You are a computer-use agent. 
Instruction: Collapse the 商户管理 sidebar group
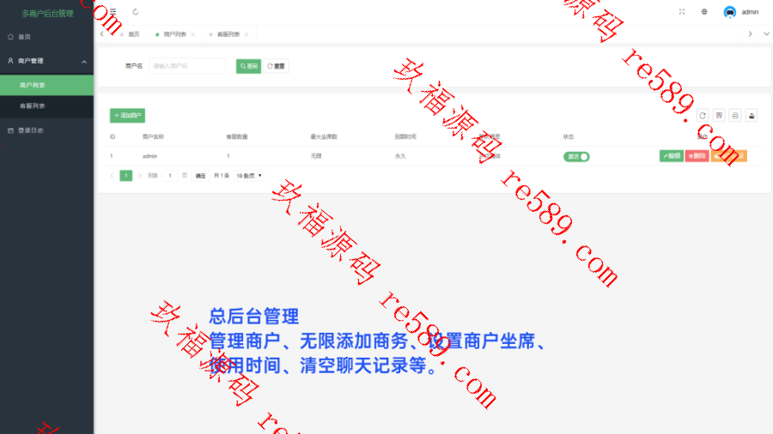click(47, 61)
